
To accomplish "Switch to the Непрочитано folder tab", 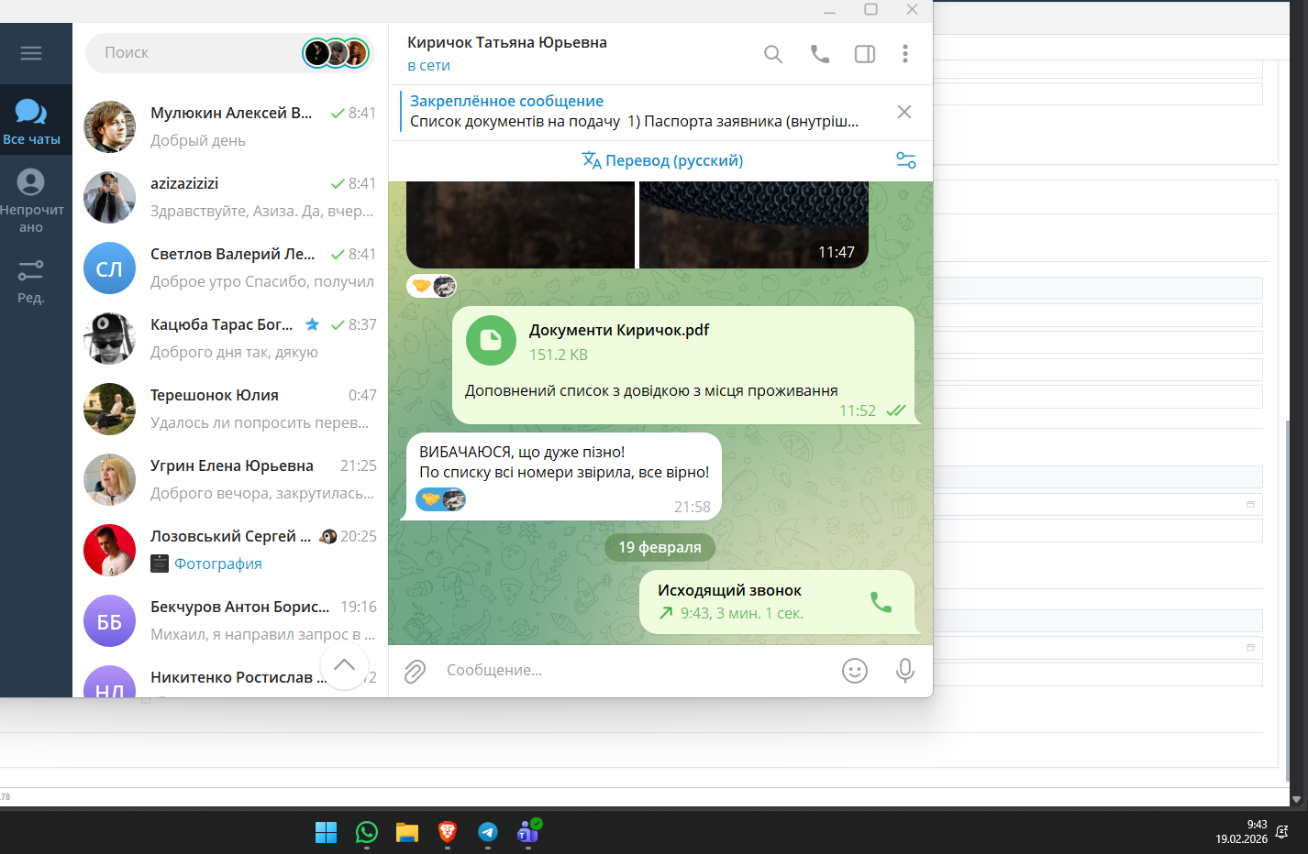I will pyautogui.click(x=31, y=201).
